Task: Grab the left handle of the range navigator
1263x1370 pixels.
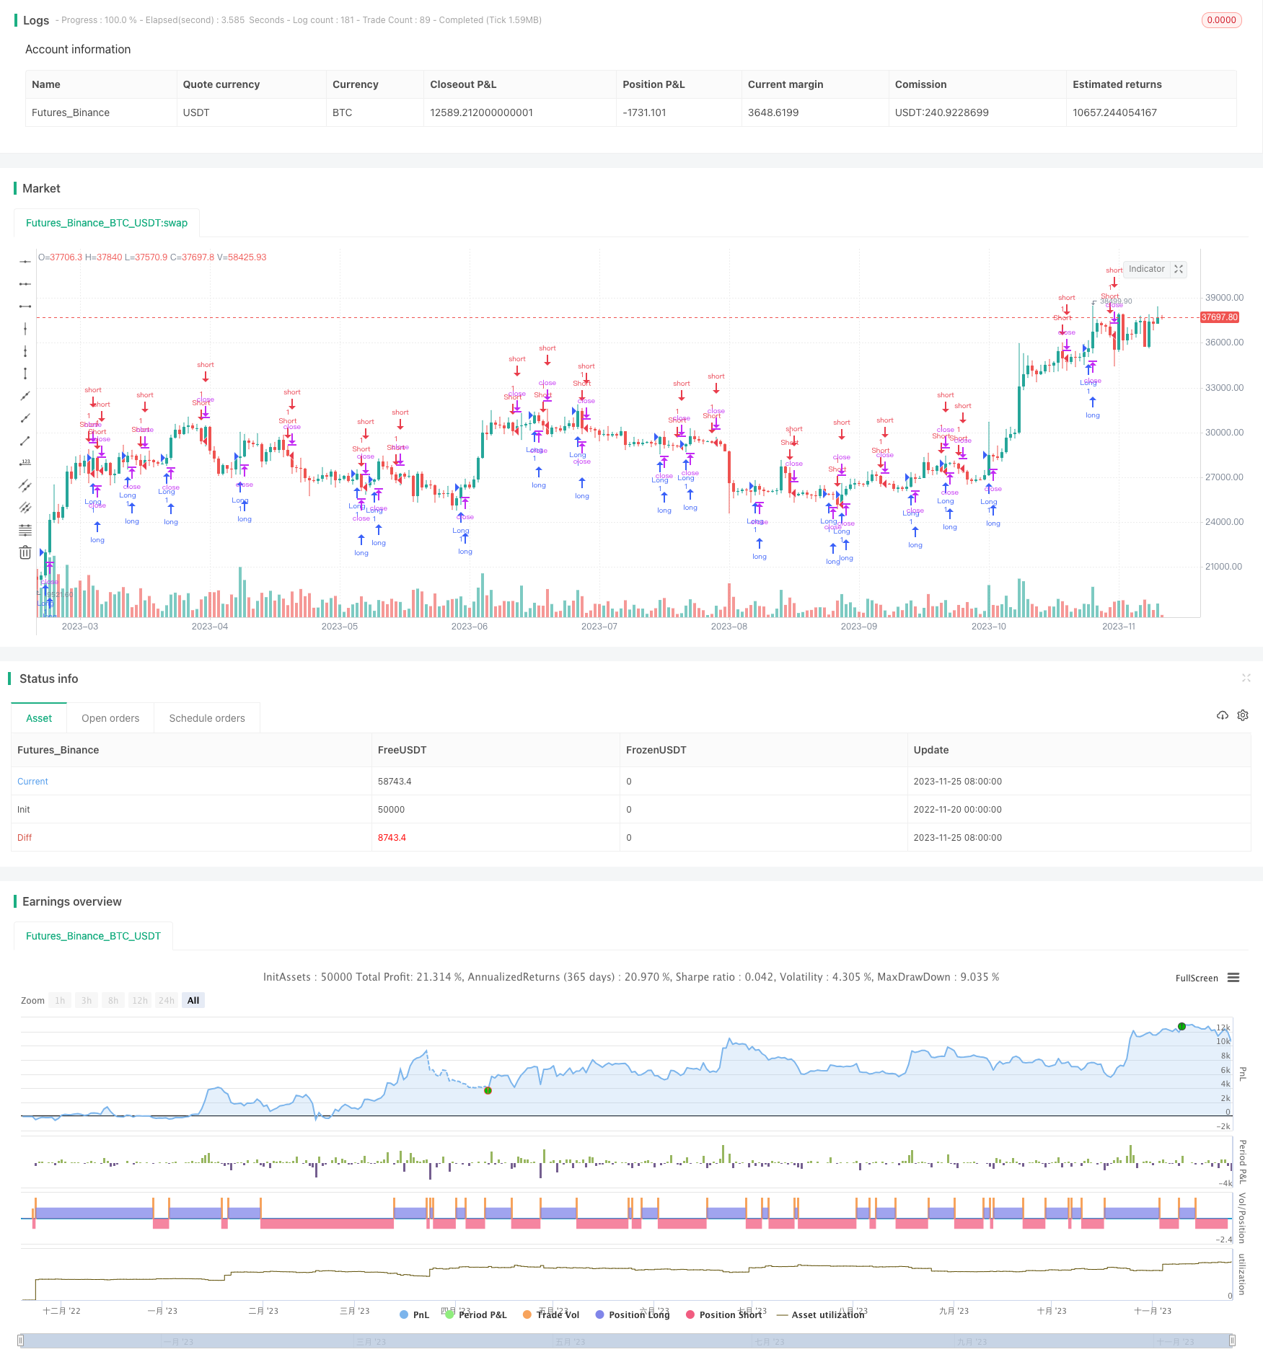Action: pos(21,1340)
